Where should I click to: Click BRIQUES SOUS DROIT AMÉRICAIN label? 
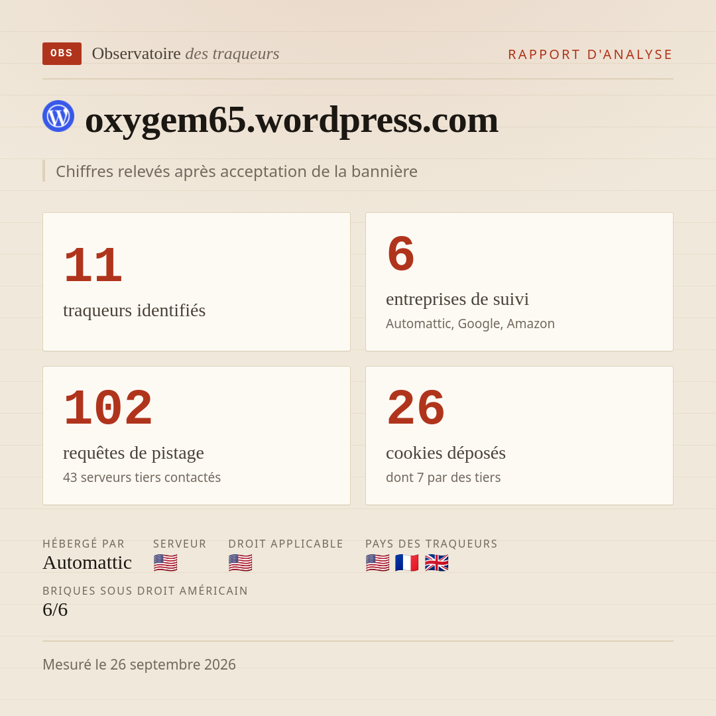point(145,591)
